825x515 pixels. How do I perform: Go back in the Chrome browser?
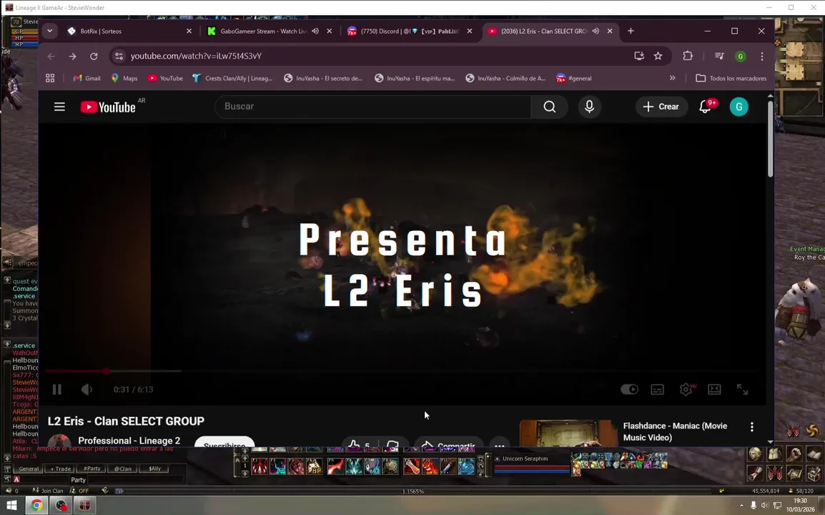(51, 57)
